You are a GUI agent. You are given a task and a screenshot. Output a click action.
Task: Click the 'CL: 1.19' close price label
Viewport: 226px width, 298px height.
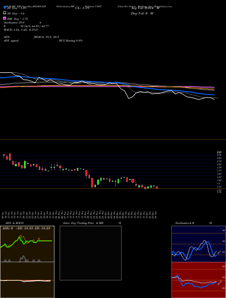point(82,8)
